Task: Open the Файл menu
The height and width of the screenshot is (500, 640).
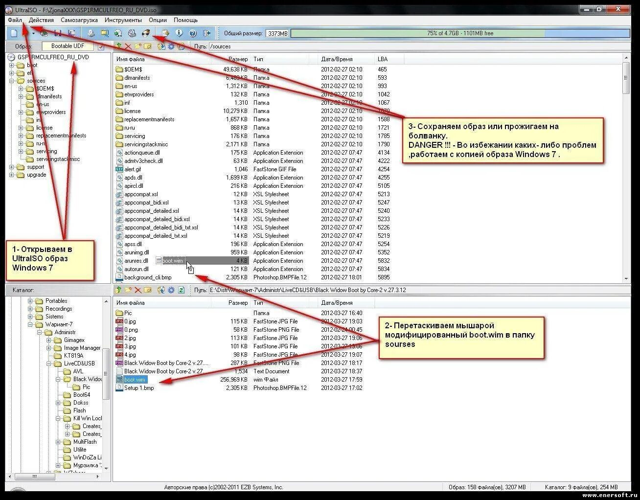Action: [x=15, y=20]
